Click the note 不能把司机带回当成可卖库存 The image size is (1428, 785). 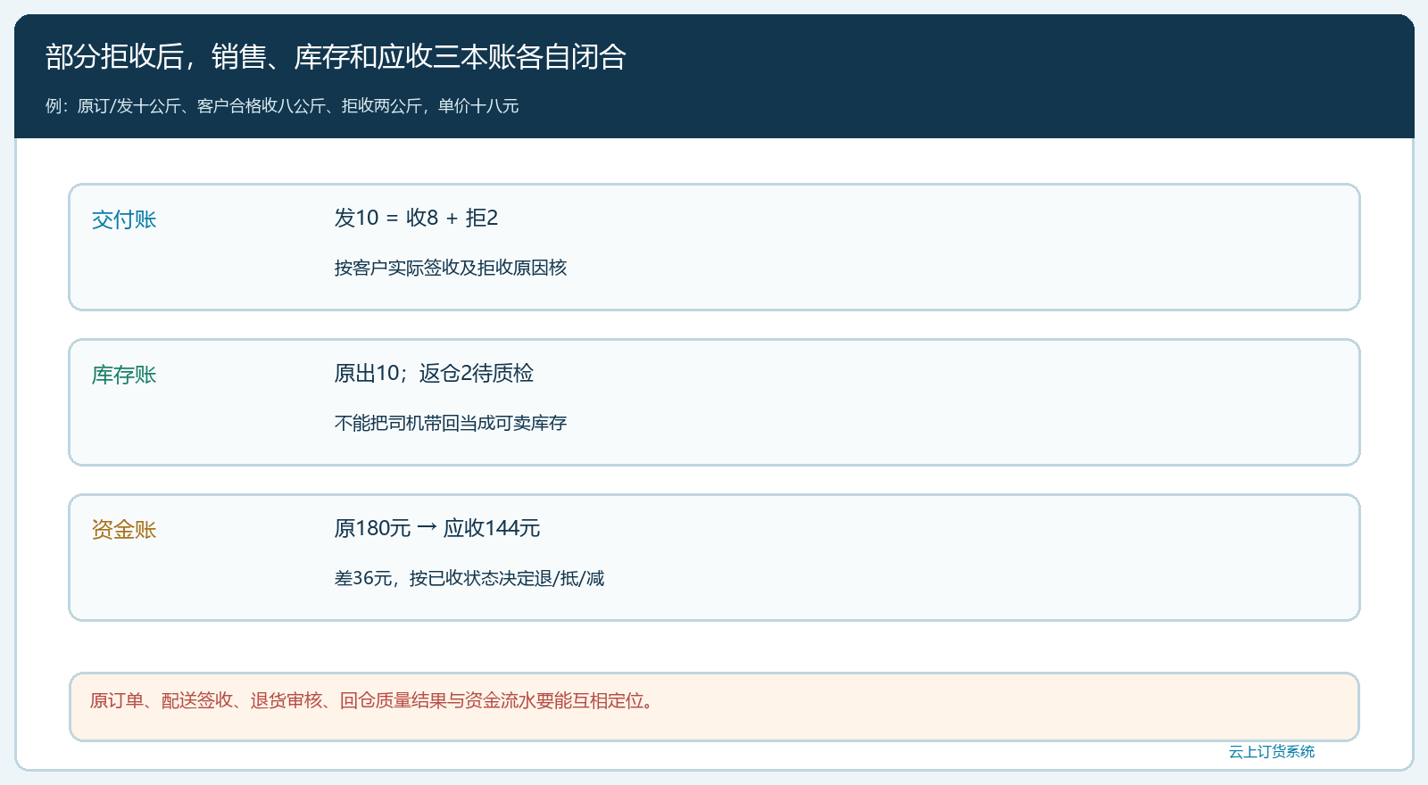[x=451, y=423]
